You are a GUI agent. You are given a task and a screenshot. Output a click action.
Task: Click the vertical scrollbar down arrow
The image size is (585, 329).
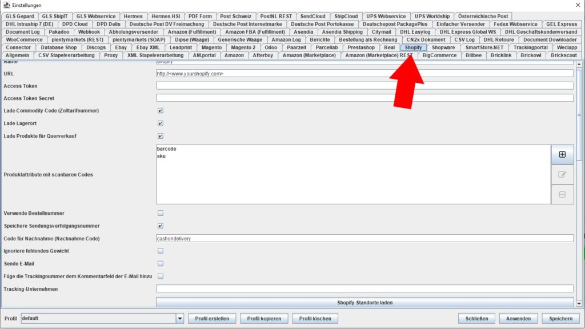(579, 304)
